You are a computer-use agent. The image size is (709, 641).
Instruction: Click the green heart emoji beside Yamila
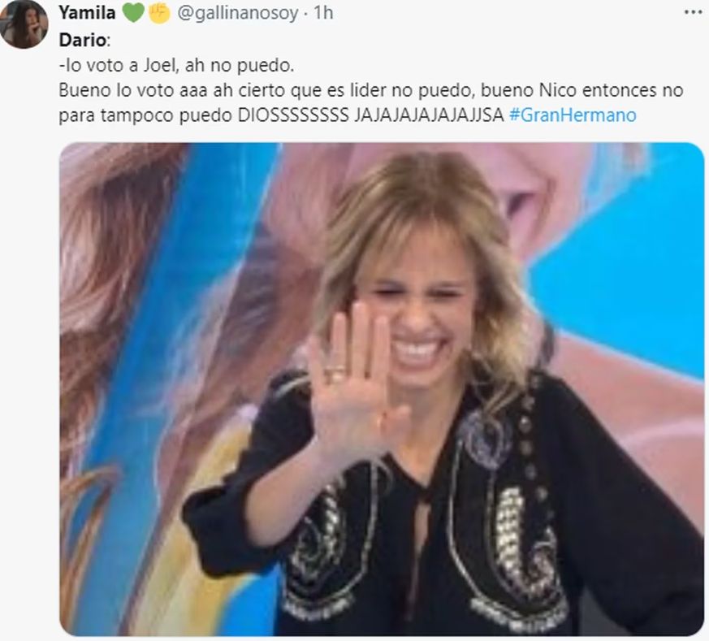133,13
